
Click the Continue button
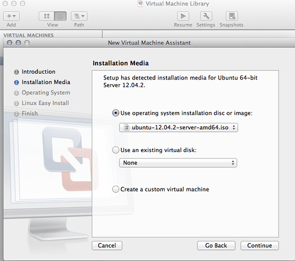coord(260,245)
